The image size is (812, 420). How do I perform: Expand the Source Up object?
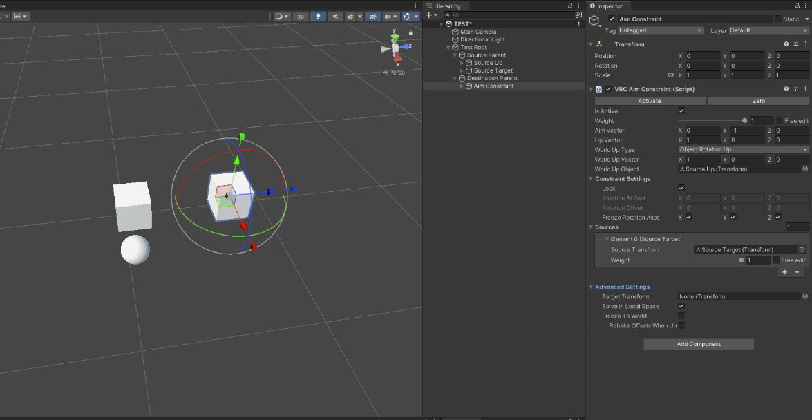point(462,63)
